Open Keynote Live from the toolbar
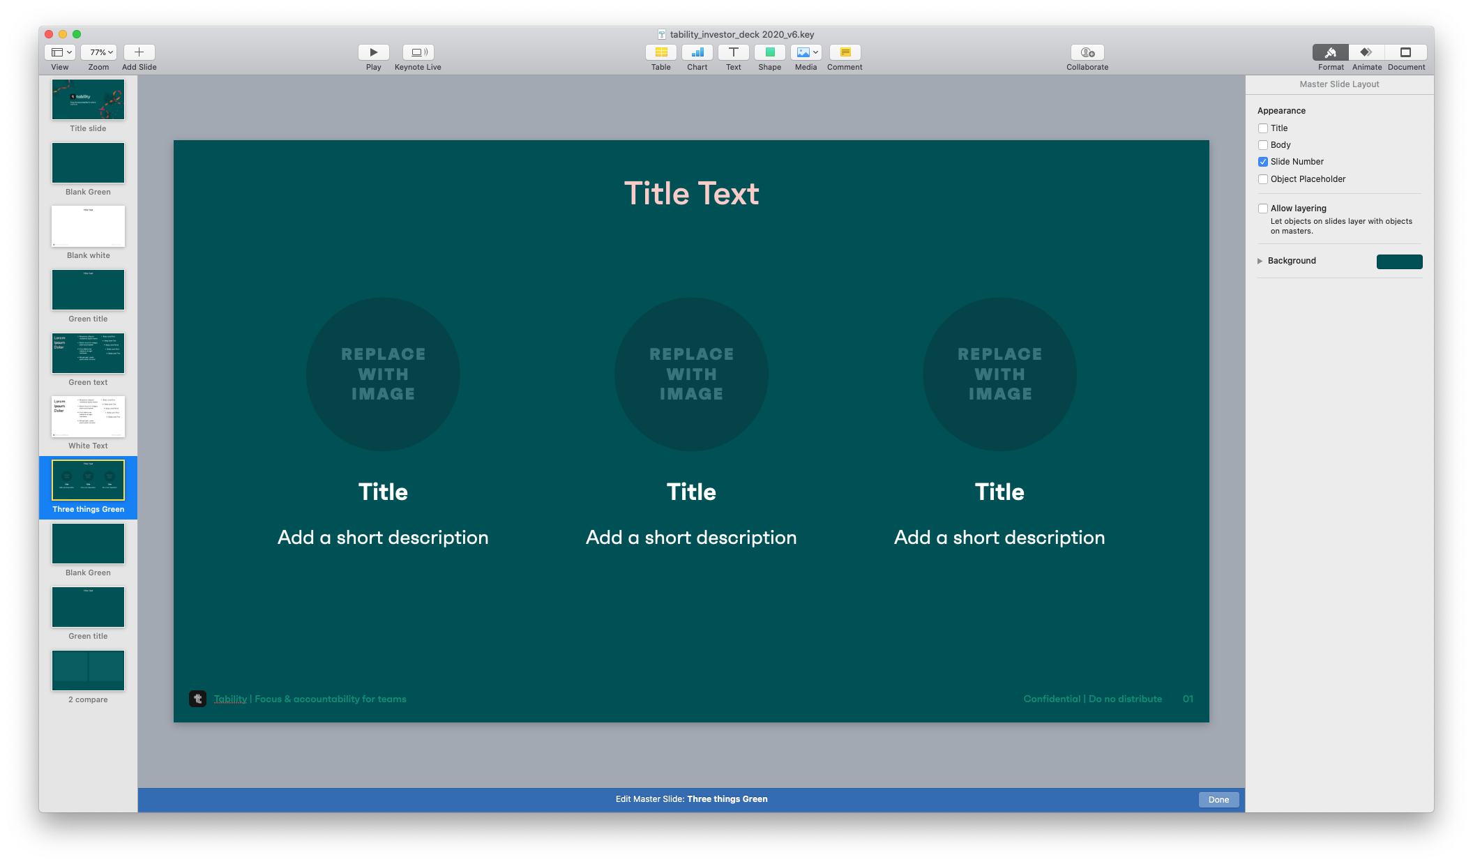Screen dimensions: 1473x864 click(x=418, y=52)
